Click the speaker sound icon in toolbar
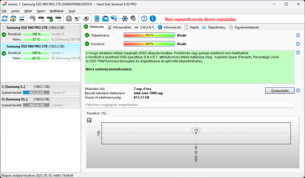 133,19
